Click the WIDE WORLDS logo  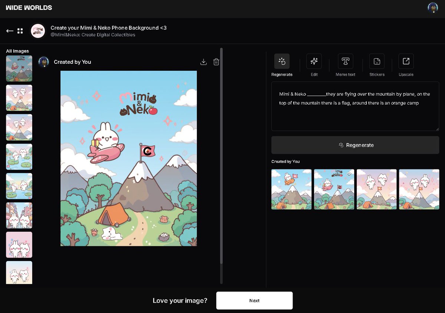click(29, 7)
